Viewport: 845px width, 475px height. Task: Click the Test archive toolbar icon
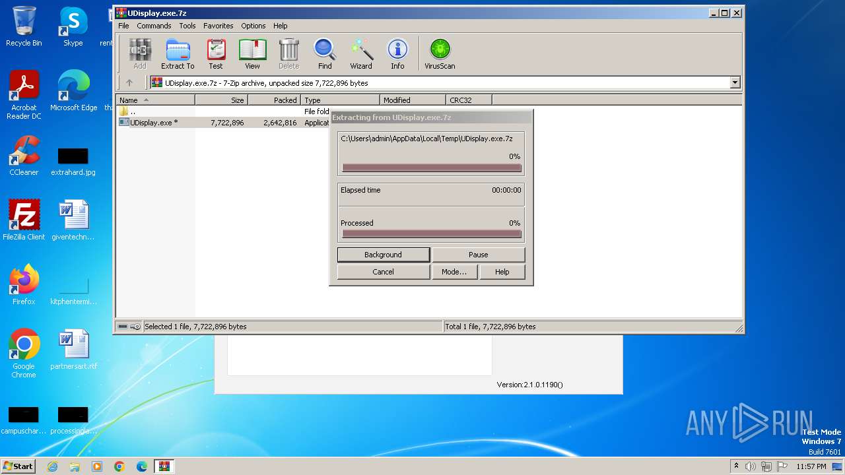click(x=216, y=53)
